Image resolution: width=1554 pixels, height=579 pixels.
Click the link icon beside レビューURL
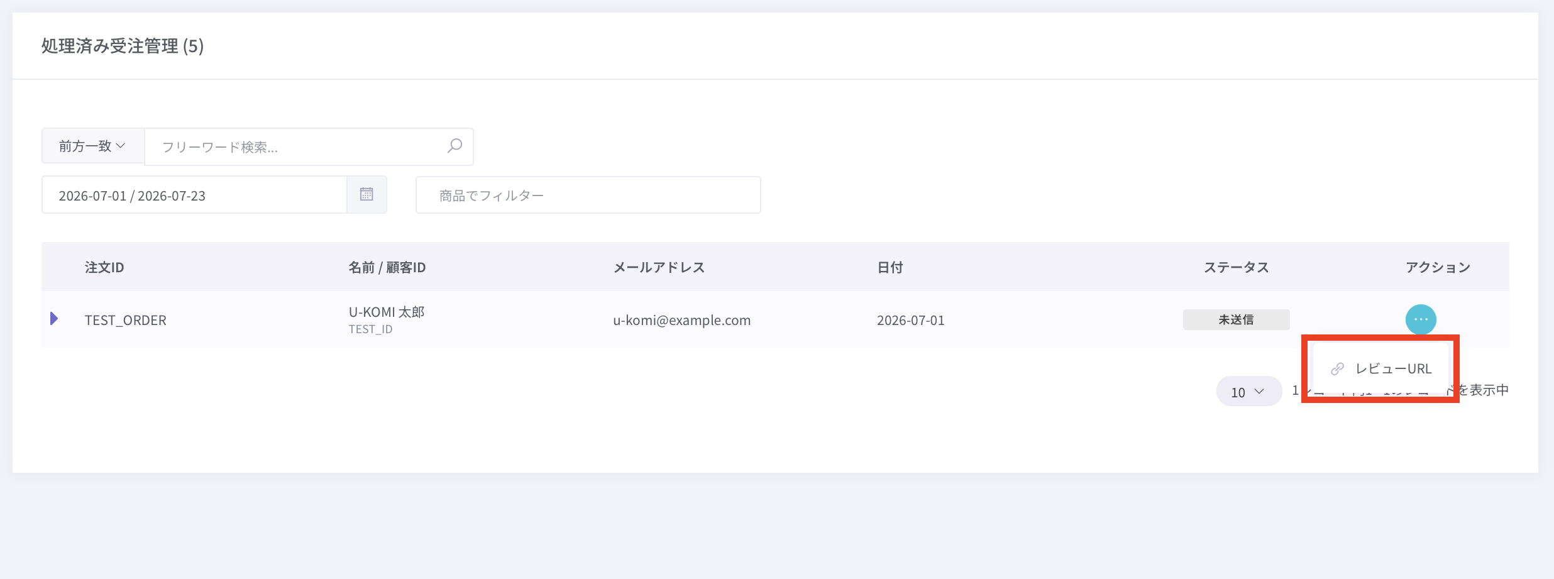point(1337,369)
